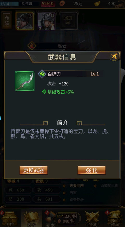Click the 更换武器 button
The width and height of the screenshot is (125, 227).
[x=34, y=170]
